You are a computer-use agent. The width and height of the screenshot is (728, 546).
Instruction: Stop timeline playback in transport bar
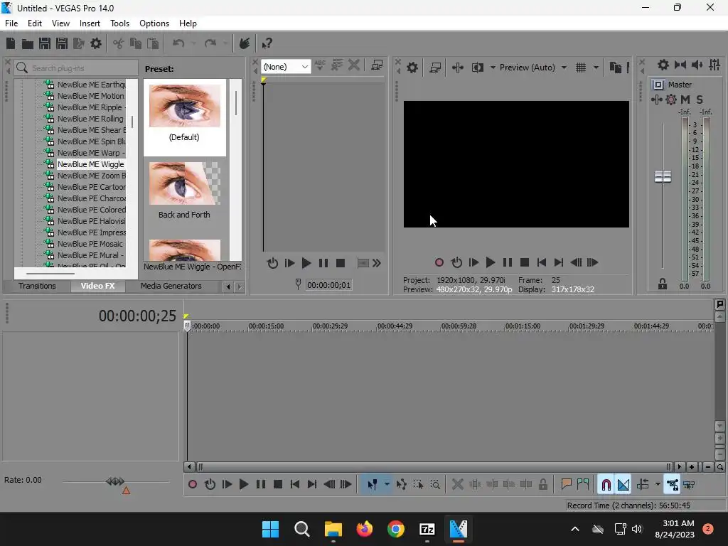278,485
